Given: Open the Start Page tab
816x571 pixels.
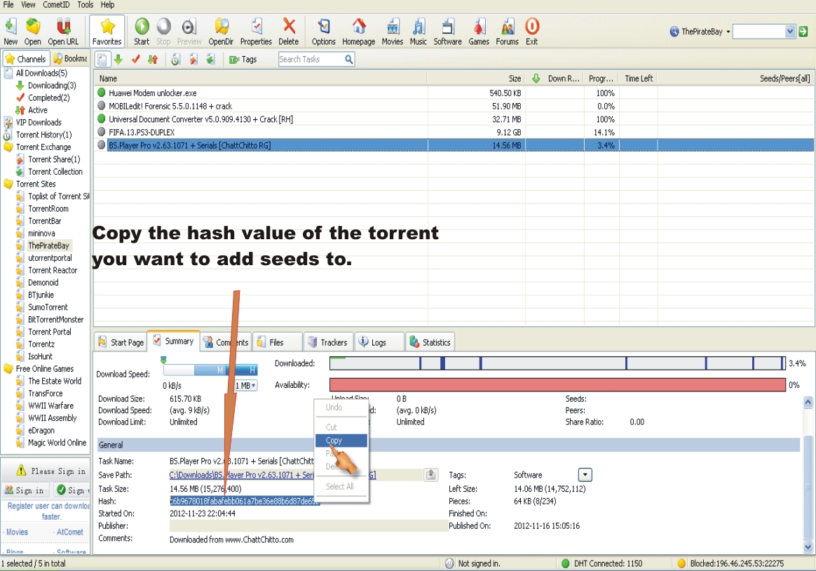Looking at the screenshot, I should click(x=121, y=342).
